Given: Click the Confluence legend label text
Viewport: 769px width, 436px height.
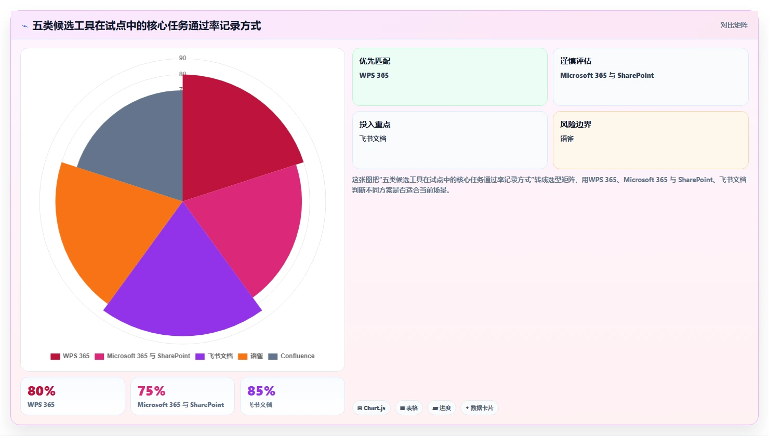Looking at the screenshot, I should [x=297, y=356].
